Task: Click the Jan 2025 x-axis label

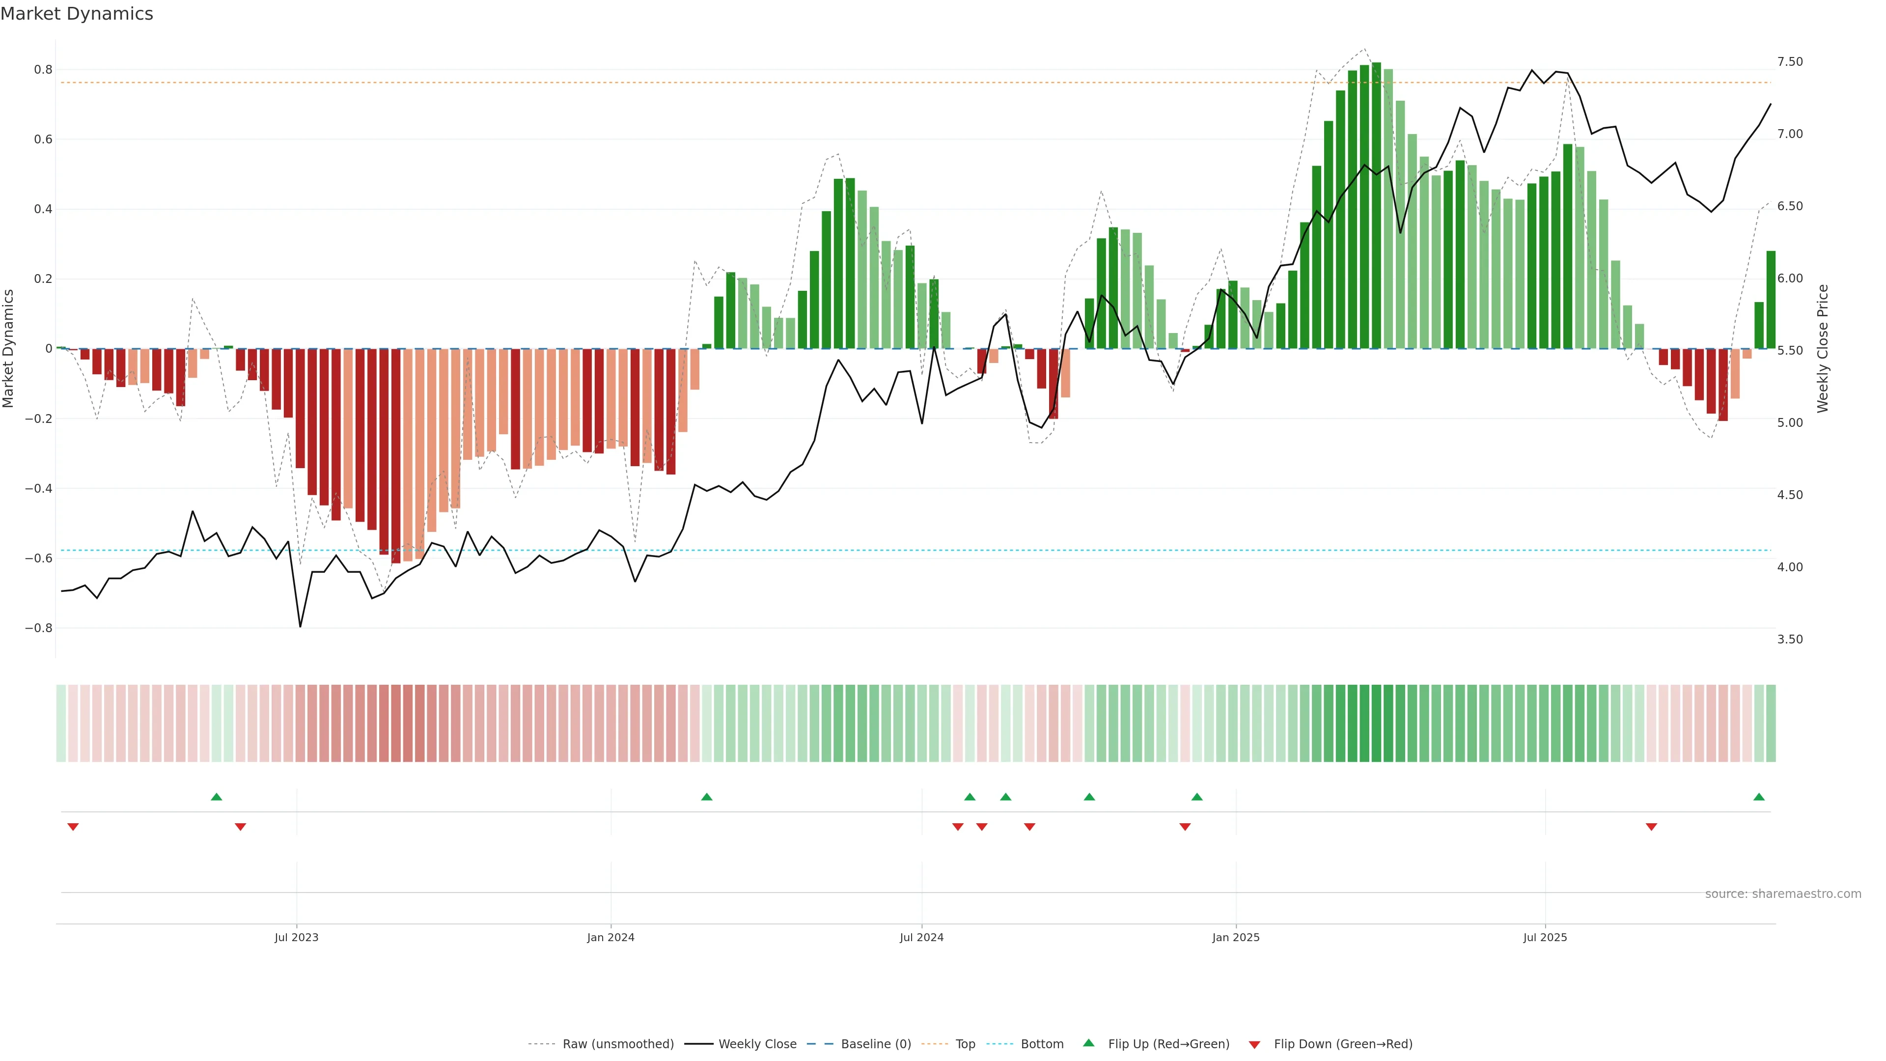Action: [x=1236, y=937]
